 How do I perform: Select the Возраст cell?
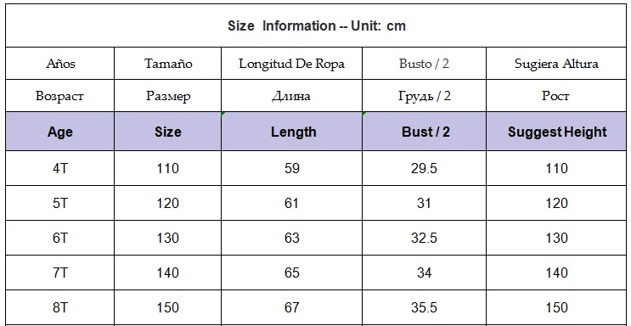point(60,96)
